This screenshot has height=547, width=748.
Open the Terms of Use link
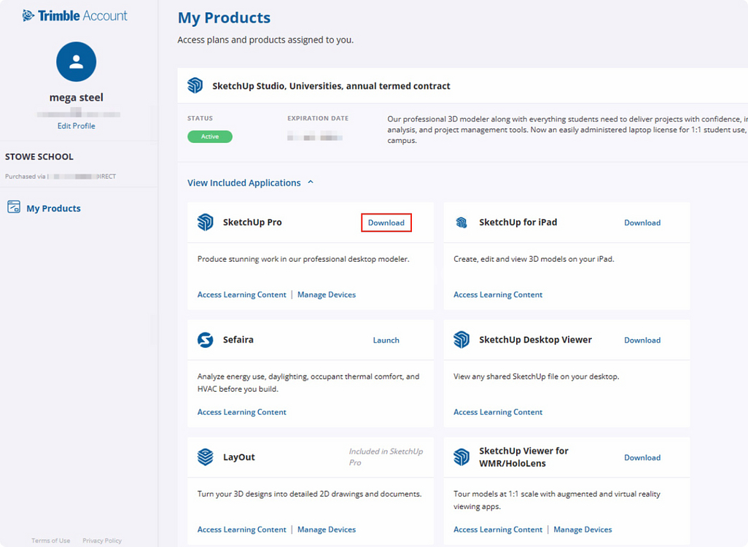coord(51,540)
